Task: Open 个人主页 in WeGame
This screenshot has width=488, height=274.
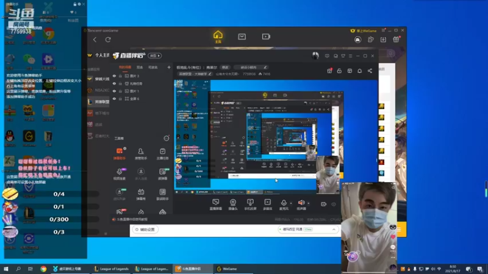Action: point(99,55)
